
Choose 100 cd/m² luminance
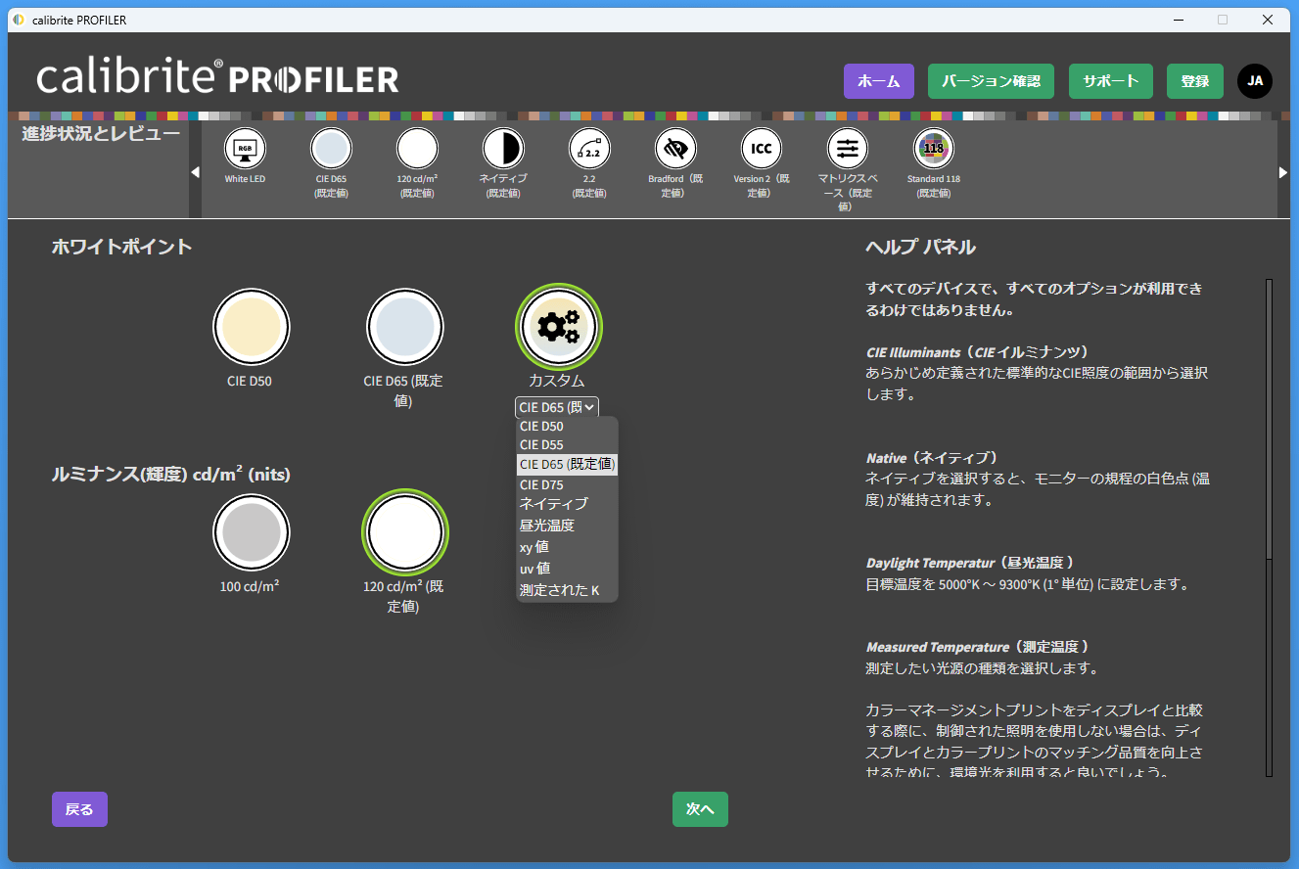click(x=252, y=532)
